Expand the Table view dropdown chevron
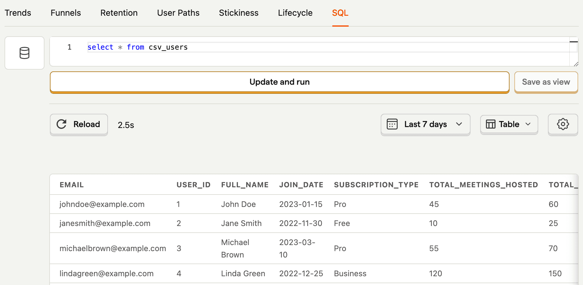Viewport: 583px width, 285px height. [x=528, y=124]
